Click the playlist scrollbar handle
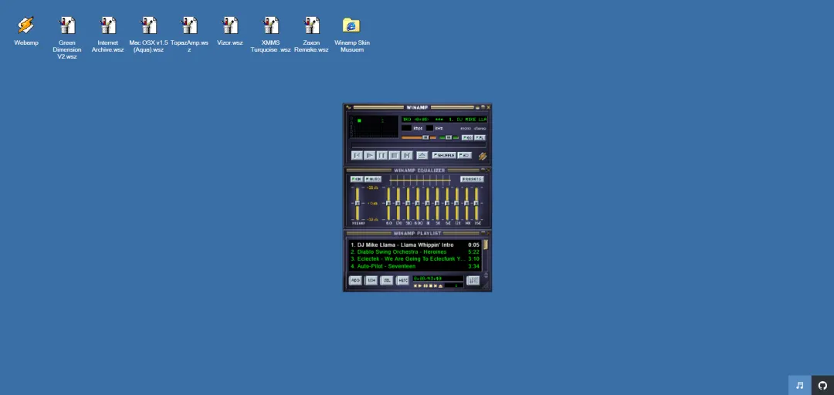This screenshot has height=395, width=834. coord(486,245)
